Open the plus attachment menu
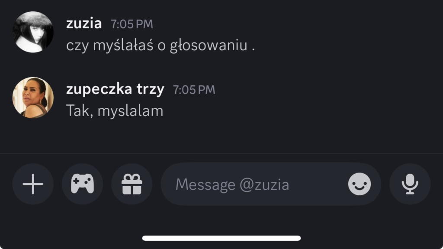 click(33, 184)
